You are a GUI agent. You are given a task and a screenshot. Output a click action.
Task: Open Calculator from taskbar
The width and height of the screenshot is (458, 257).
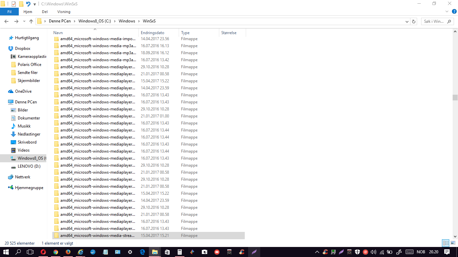coord(180,252)
